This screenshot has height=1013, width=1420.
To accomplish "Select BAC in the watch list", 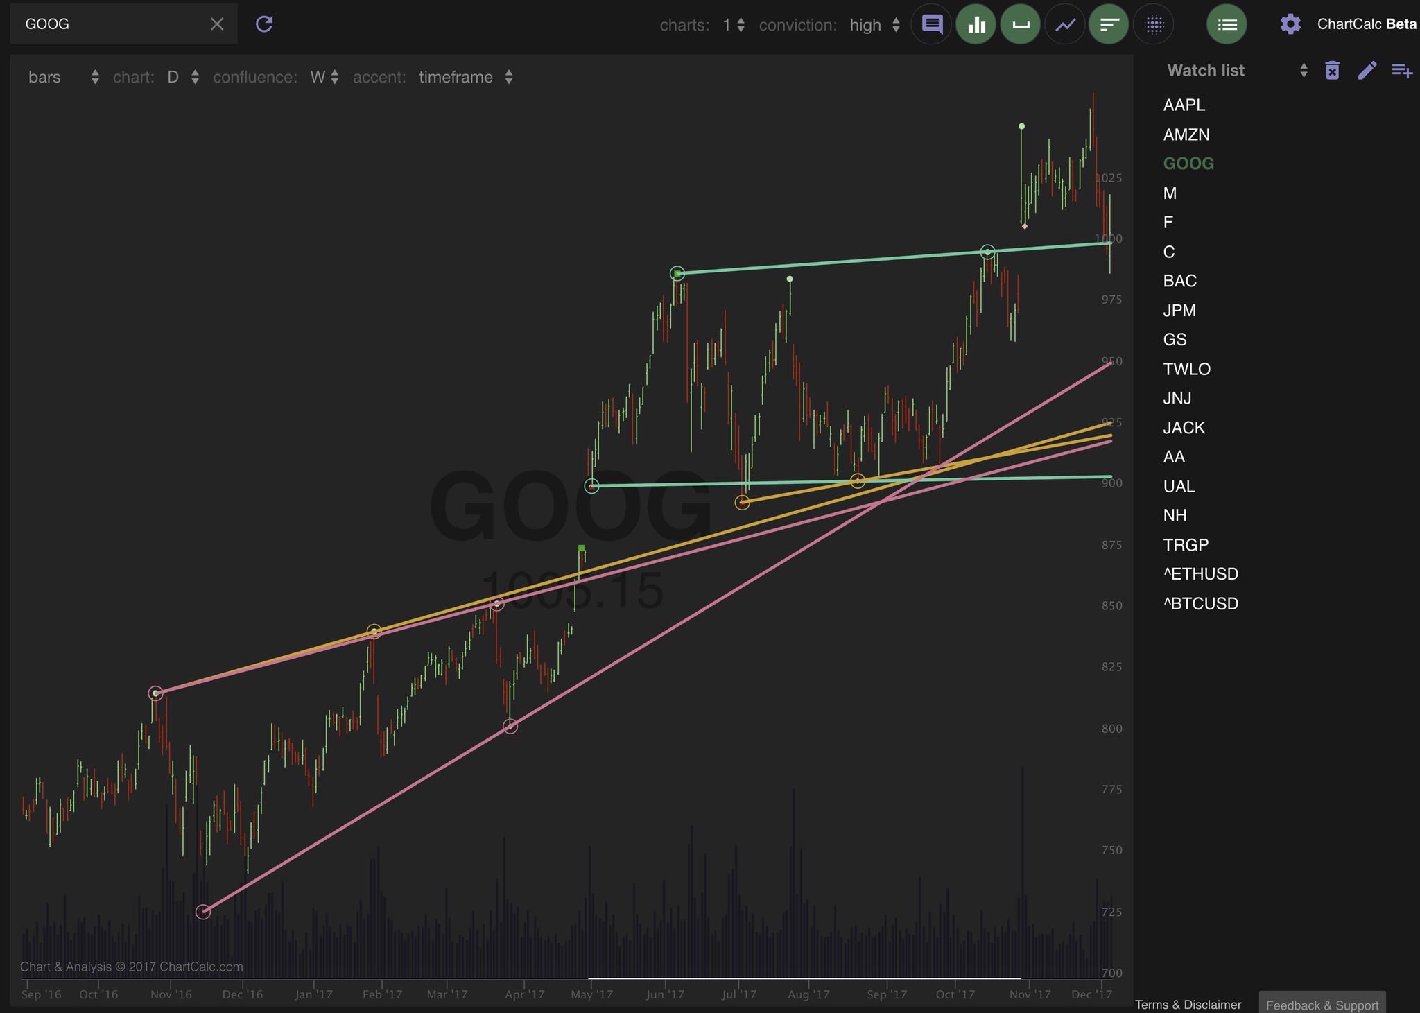I will (x=1180, y=281).
